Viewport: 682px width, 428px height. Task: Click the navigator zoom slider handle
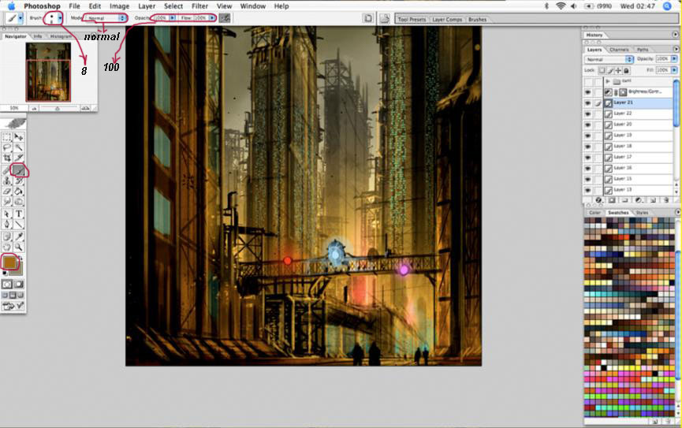[x=57, y=108]
